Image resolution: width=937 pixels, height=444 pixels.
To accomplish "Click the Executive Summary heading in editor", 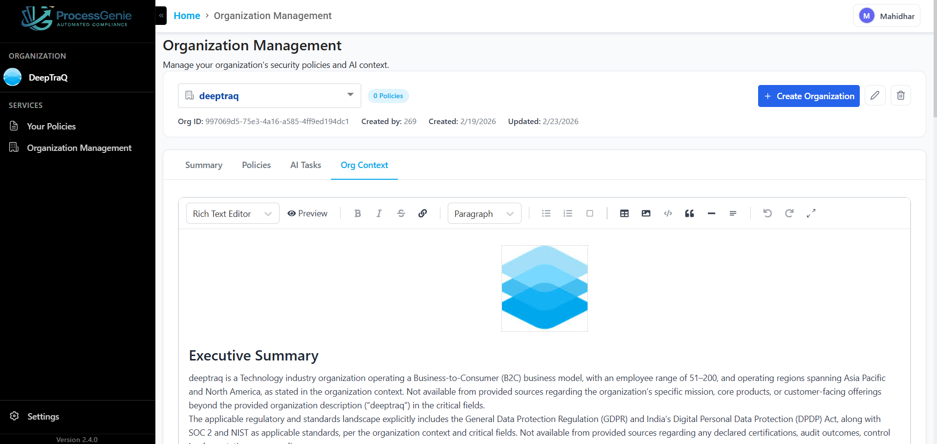I will [x=254, y=356].
